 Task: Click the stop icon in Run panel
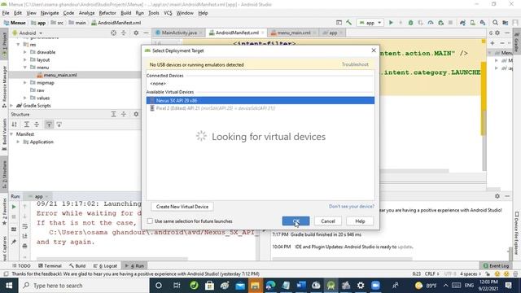tap(14, 216)
